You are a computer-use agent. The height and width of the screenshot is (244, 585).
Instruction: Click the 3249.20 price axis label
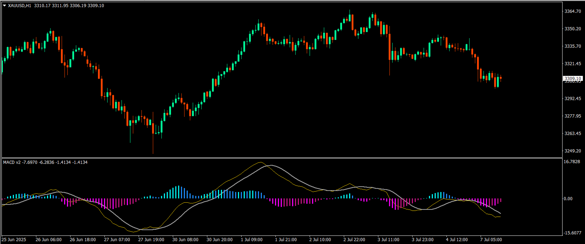click(573, 151)
